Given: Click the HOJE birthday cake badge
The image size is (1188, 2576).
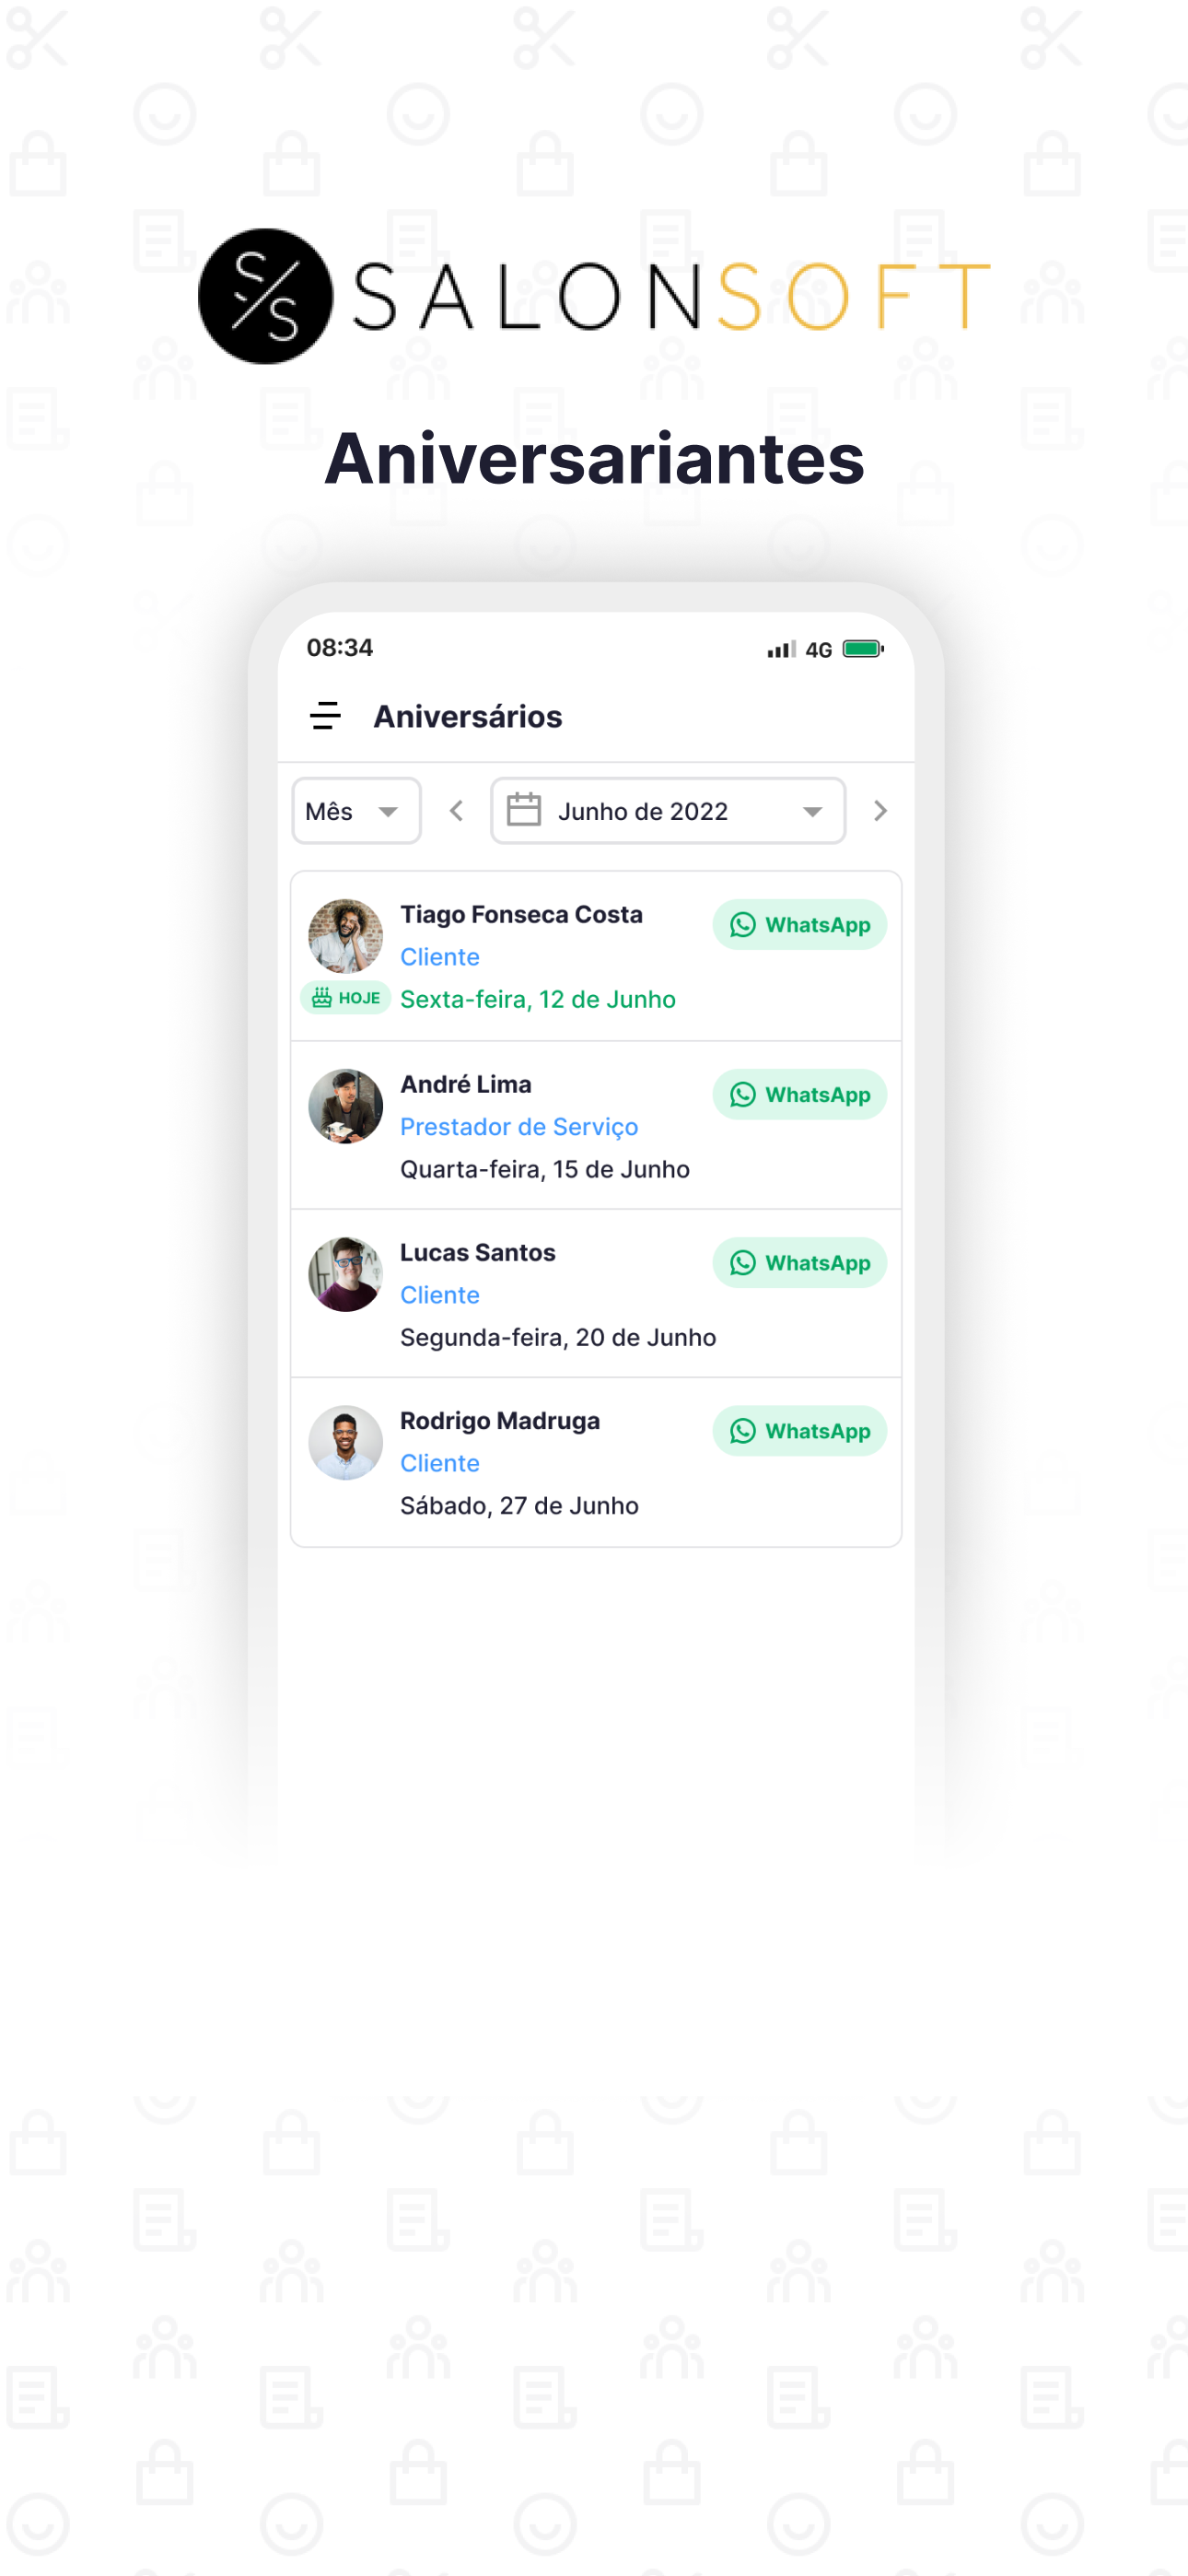Looking at the screenshot, I should tap(345, 998).
